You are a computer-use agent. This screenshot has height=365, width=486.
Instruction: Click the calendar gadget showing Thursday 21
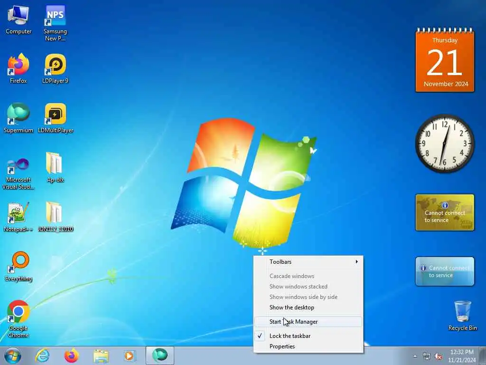(445, 60)
